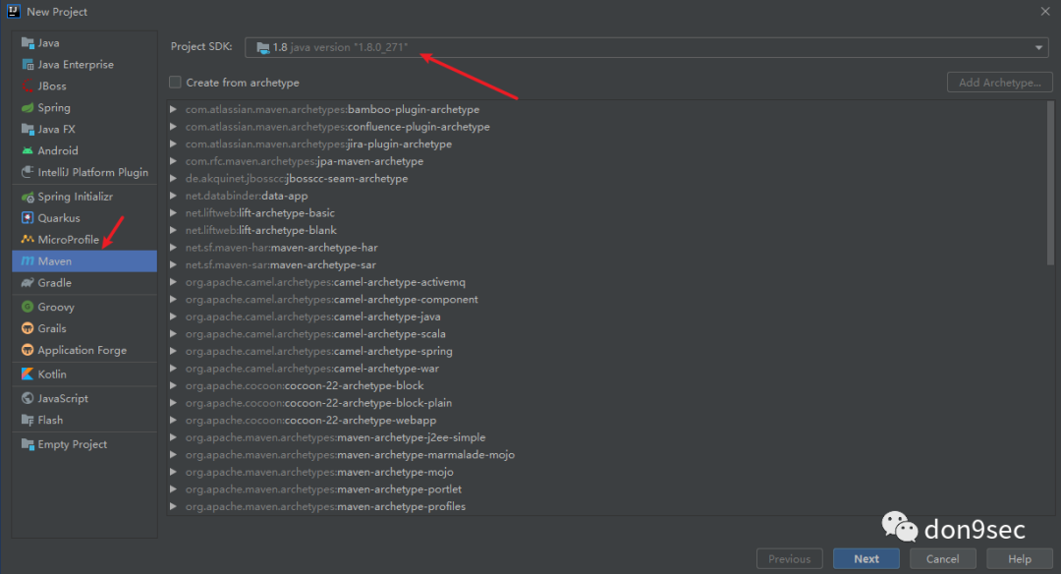
Task: Click the Android robot icon
Action: pyautogui.click(x=28, y=151)
